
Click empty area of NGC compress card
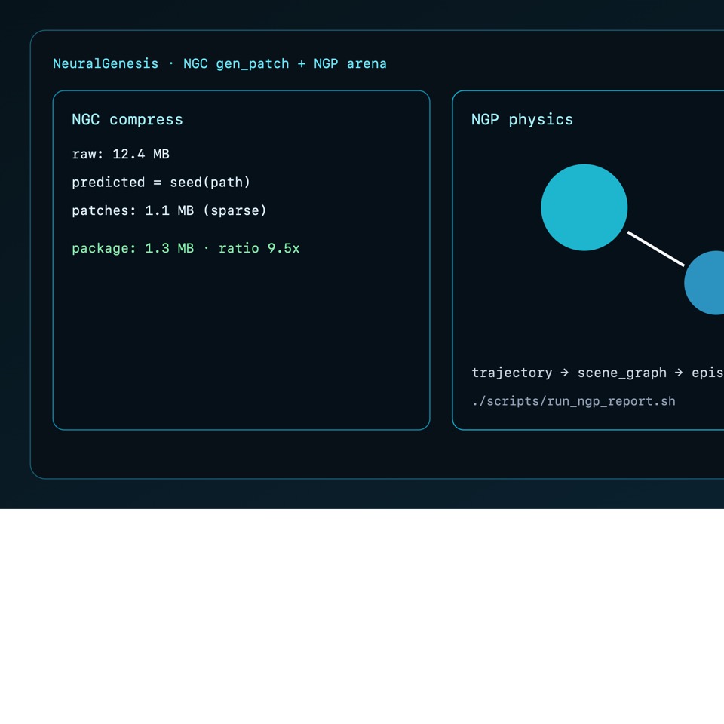(x=241, y=342)
